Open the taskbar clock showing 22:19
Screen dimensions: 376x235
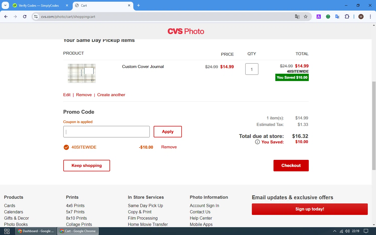355,231
